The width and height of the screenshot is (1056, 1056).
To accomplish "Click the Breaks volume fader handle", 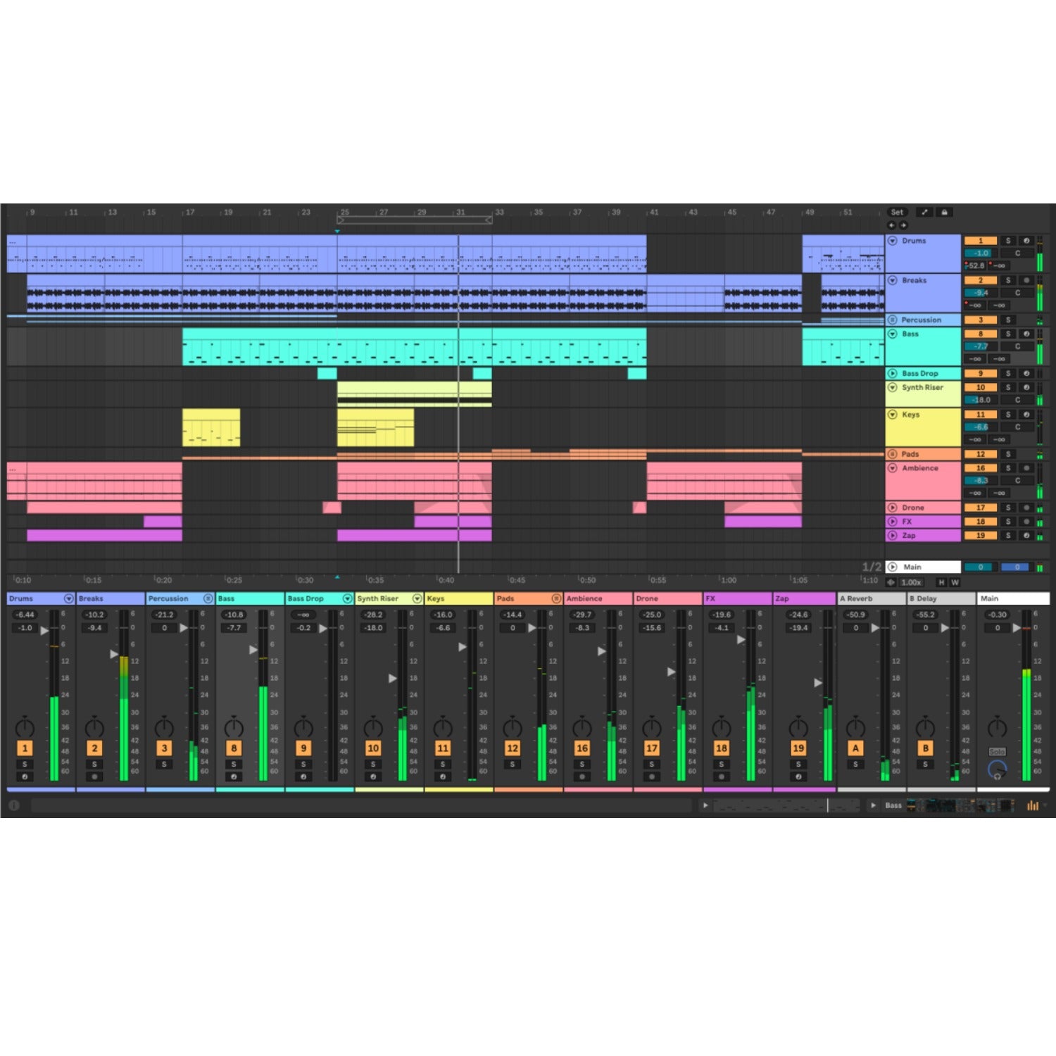I will coord(114,654).
